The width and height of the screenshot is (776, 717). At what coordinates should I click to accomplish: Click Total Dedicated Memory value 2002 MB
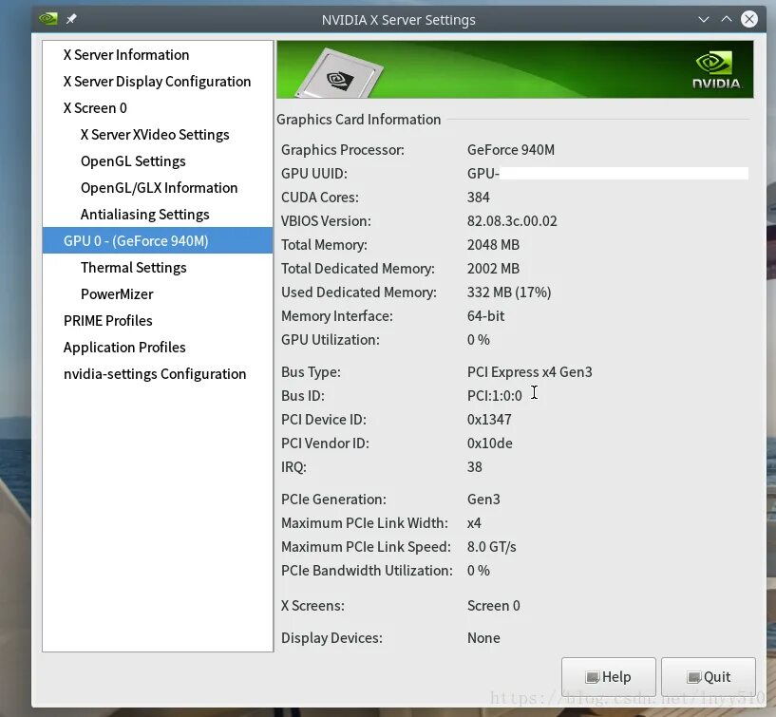(x=493, y=268)
